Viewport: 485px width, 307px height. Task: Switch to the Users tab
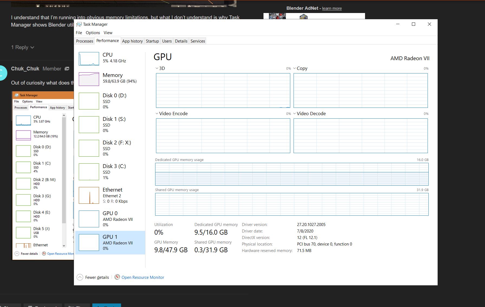(x=167, y=41)
